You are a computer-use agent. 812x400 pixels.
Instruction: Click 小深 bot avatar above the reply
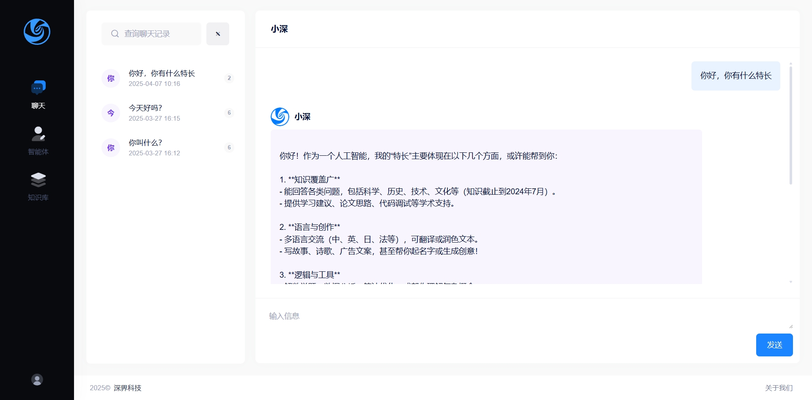[x=280, y=117]
